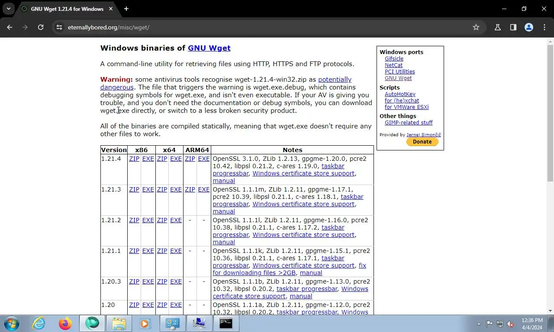The height and width of the screenshot is (332, 554).
Task: Open the GNU Wget heading link
Action: pos(209,48)
